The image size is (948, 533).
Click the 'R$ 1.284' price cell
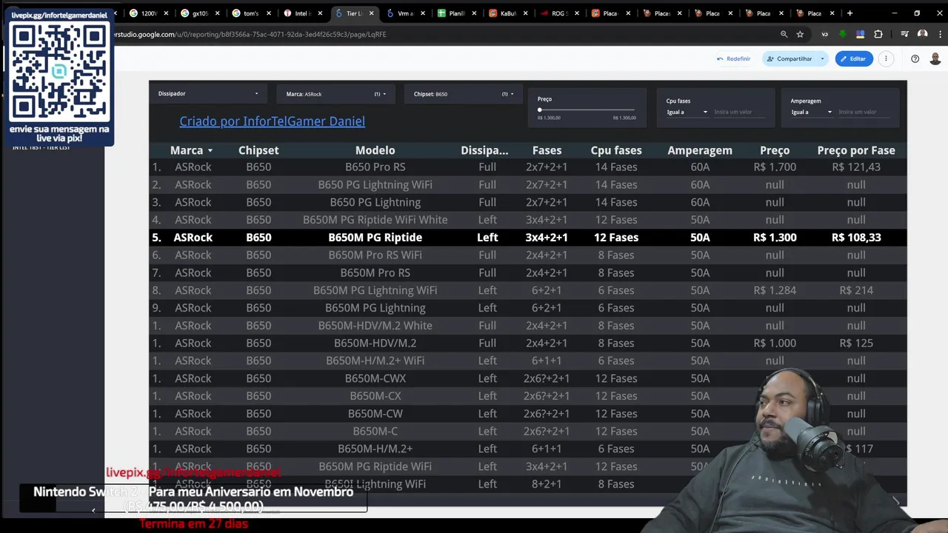[775, 290]
